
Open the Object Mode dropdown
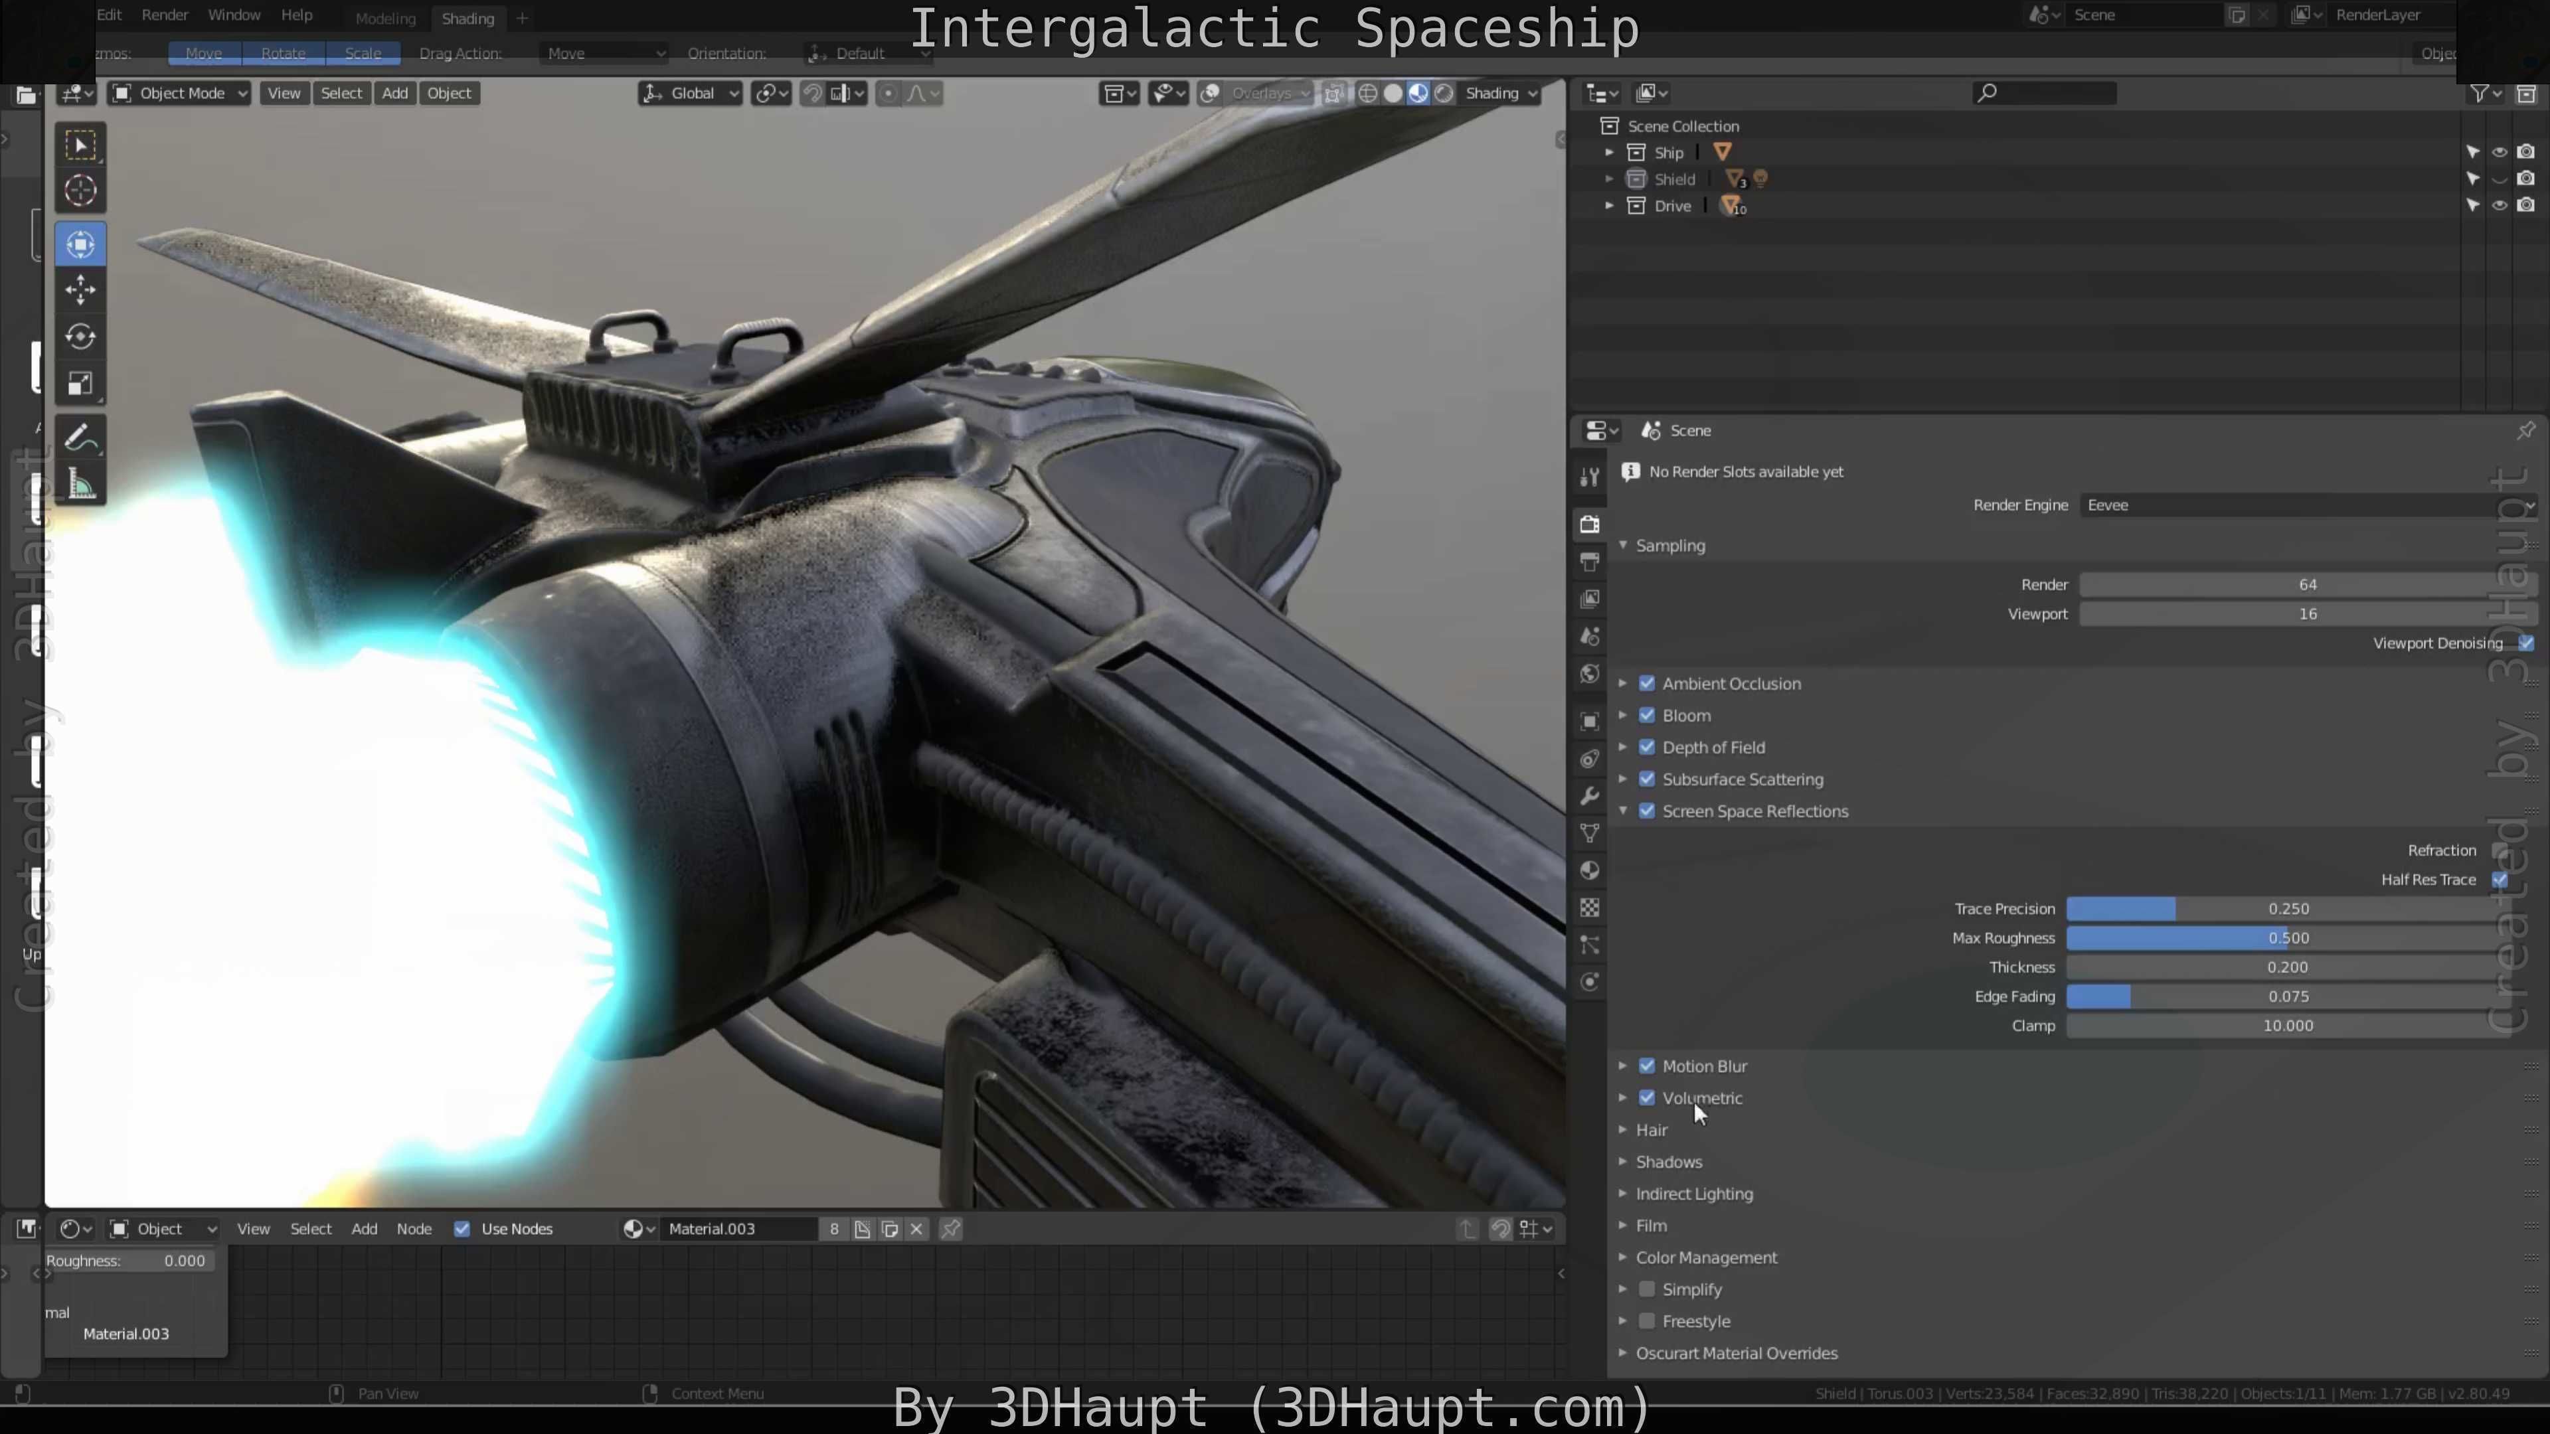point(180,93)
